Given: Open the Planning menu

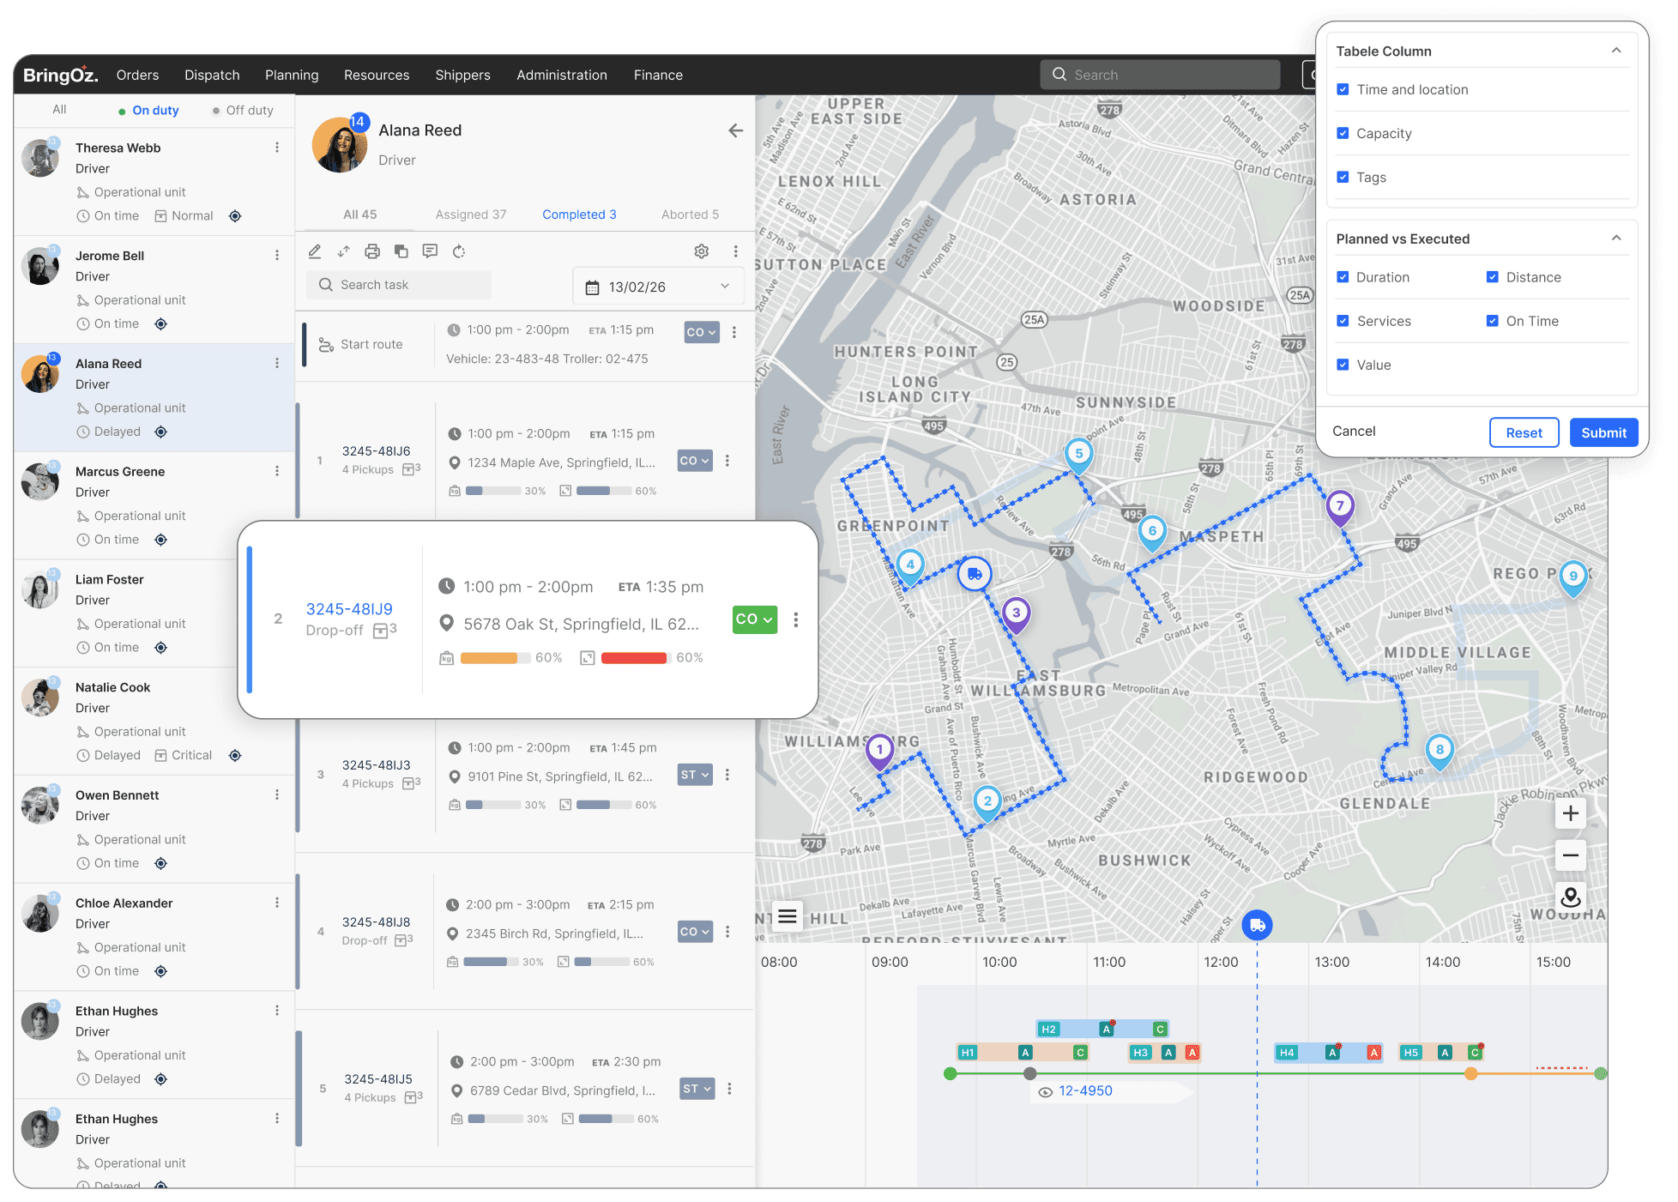Looking at the screenshot, I should pos(292,76).
